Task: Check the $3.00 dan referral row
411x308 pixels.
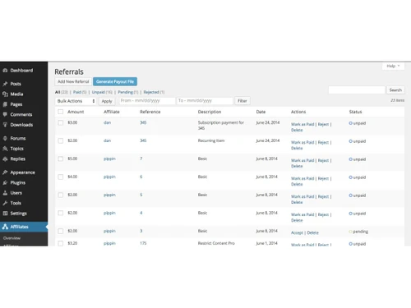Action: (61, 122)
